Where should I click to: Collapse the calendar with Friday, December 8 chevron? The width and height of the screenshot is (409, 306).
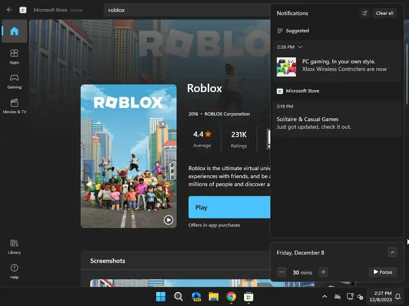392,252
